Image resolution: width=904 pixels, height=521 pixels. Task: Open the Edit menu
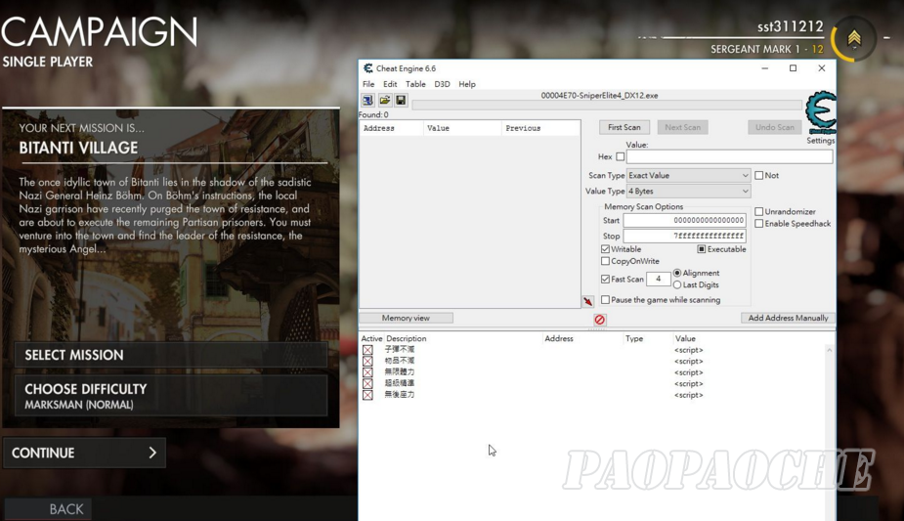click(x=390, y=84)
